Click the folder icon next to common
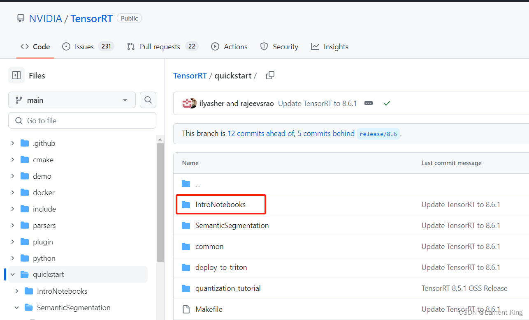Screen dimensions: 529x320 click(x=186, y=246)
